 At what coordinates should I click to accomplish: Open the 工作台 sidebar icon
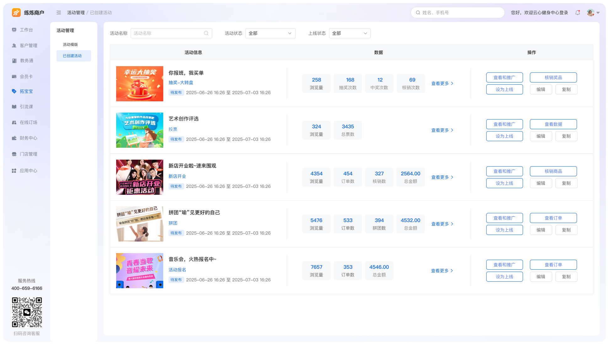14,30
